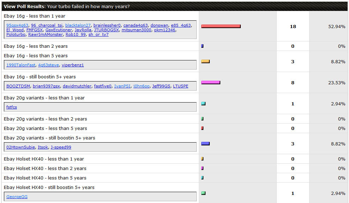Visit J-speed99 profile link
Viewport: 349px width, 203px height.
click(61, 147)
